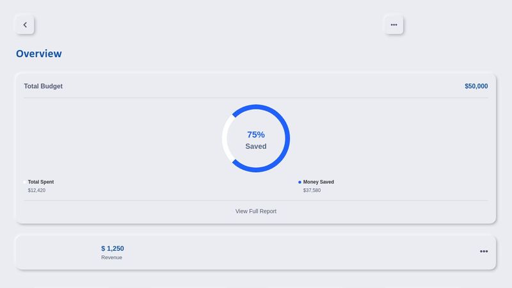Click the $12,420 spent amount
Viewport: 512px width, 288px height.
coord(36,191)
